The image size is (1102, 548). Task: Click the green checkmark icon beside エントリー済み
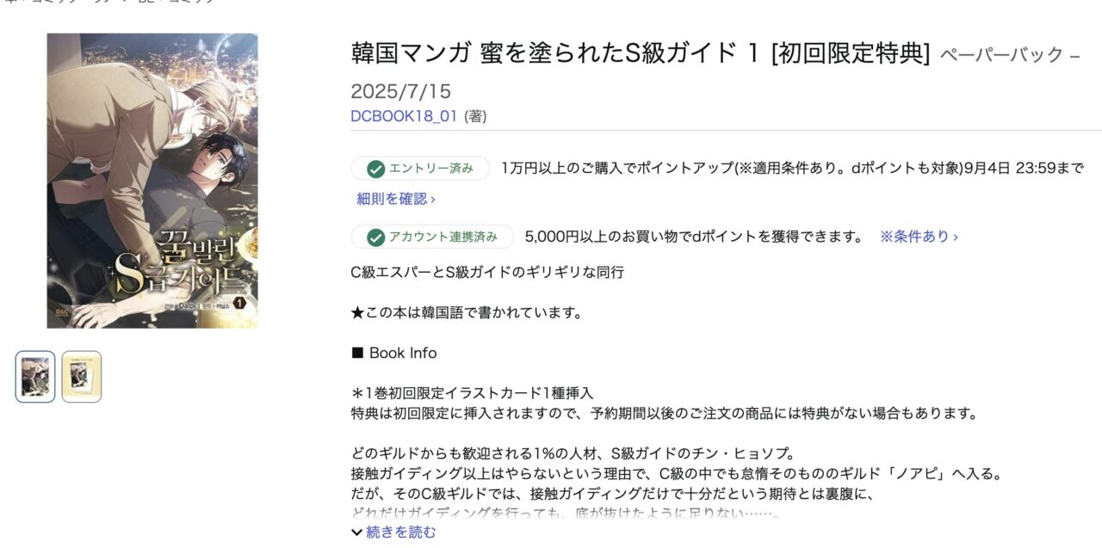point(375,169)
